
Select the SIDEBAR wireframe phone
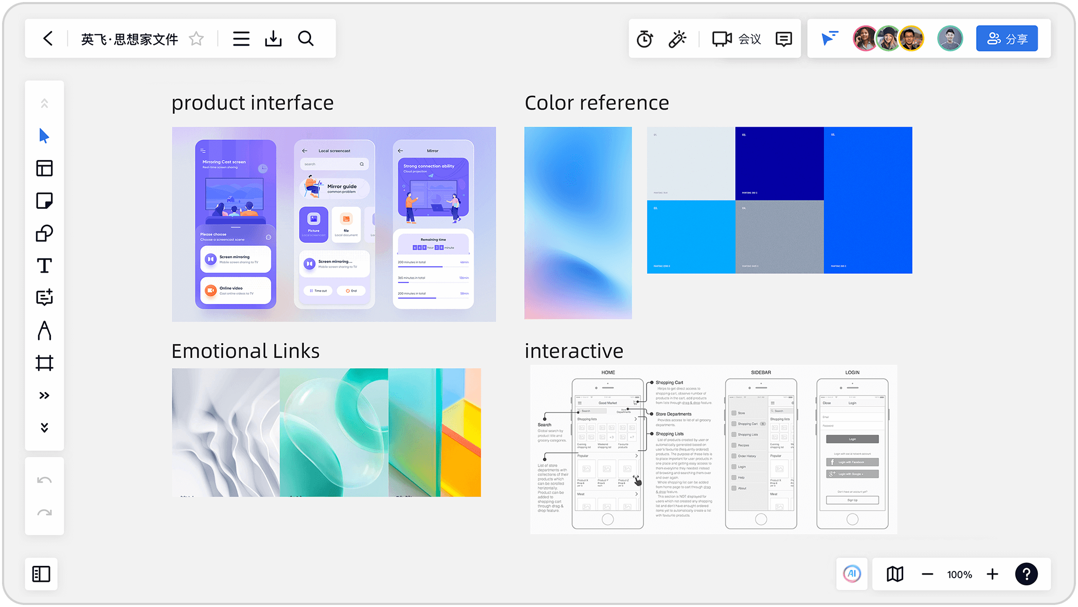(761, 454)
